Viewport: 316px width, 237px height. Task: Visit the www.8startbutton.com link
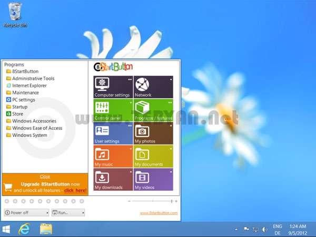pyautogui.click(x=159, y=213)
